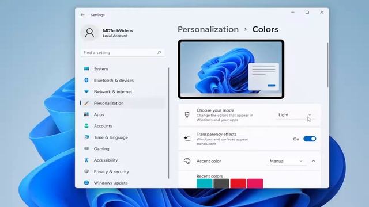Open System settings category

[122, 69]
